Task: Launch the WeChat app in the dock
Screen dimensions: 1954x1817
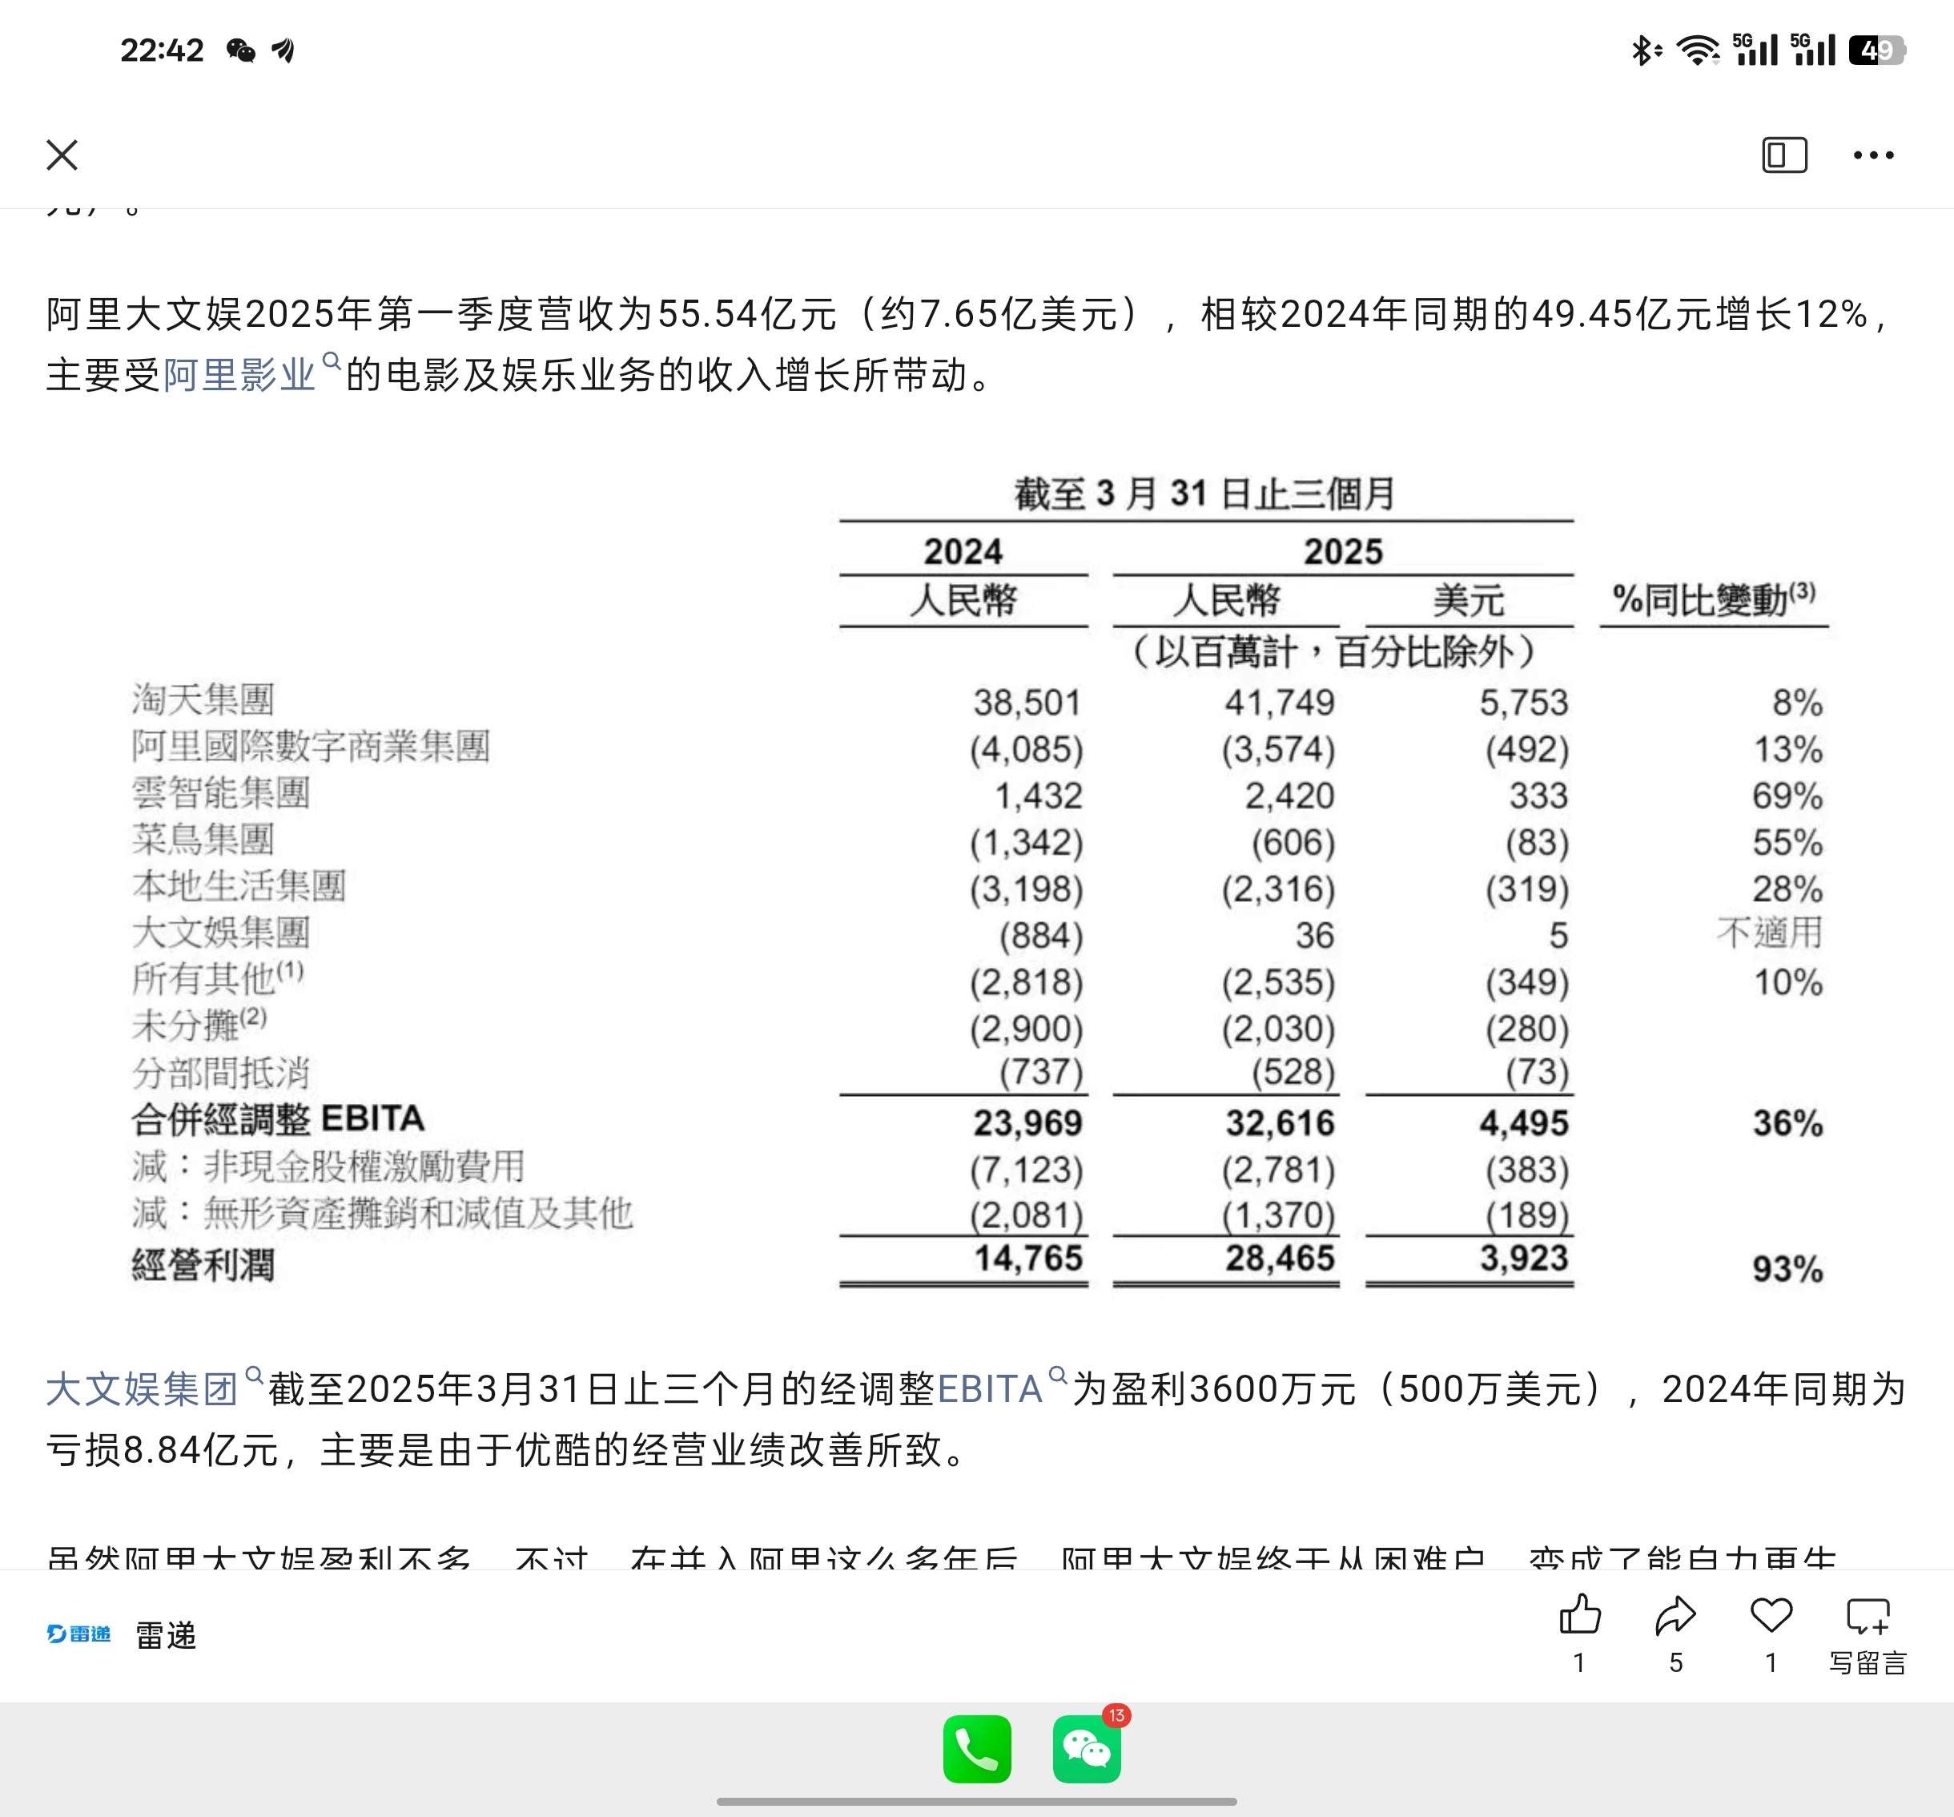Action: (x=1086, y=1749)
